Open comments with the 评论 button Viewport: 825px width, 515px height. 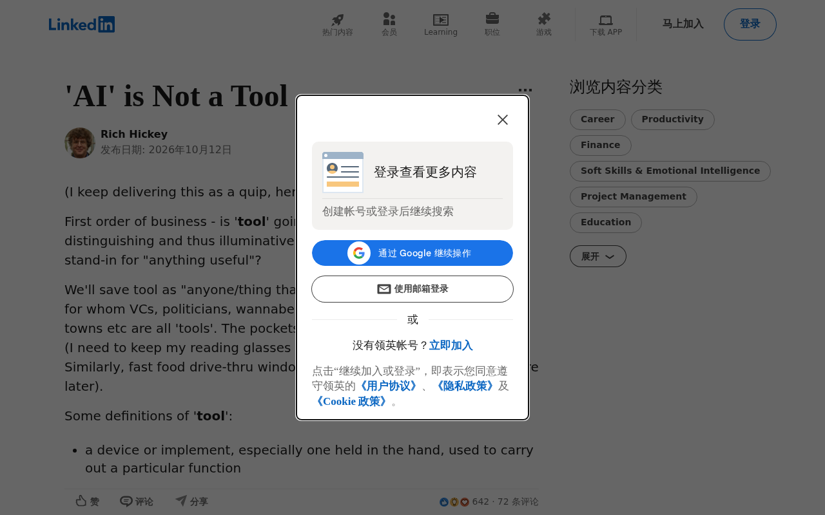(137, 501)
